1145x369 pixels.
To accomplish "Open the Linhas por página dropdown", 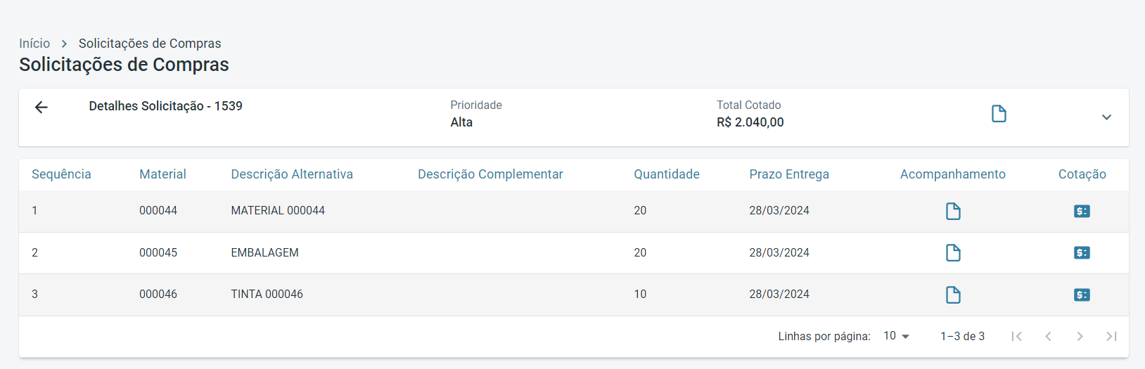I will click(x=896, y=336).
